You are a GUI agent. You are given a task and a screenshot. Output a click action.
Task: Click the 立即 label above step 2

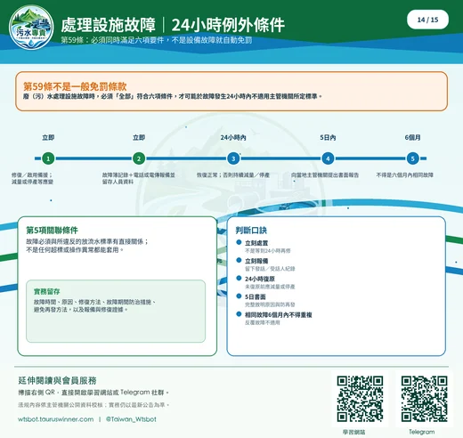point(139,137)
